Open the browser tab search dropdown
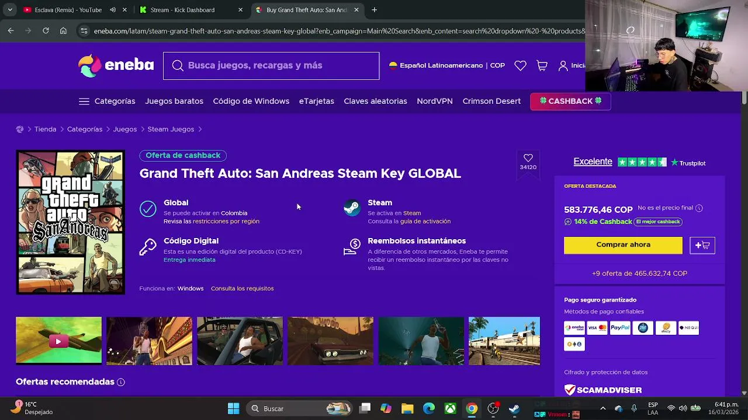Viewport: 748px width, 420px height. point(9,10)
